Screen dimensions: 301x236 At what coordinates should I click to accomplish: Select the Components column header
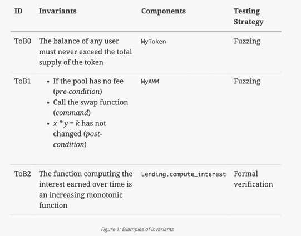(x=164, y=11)
